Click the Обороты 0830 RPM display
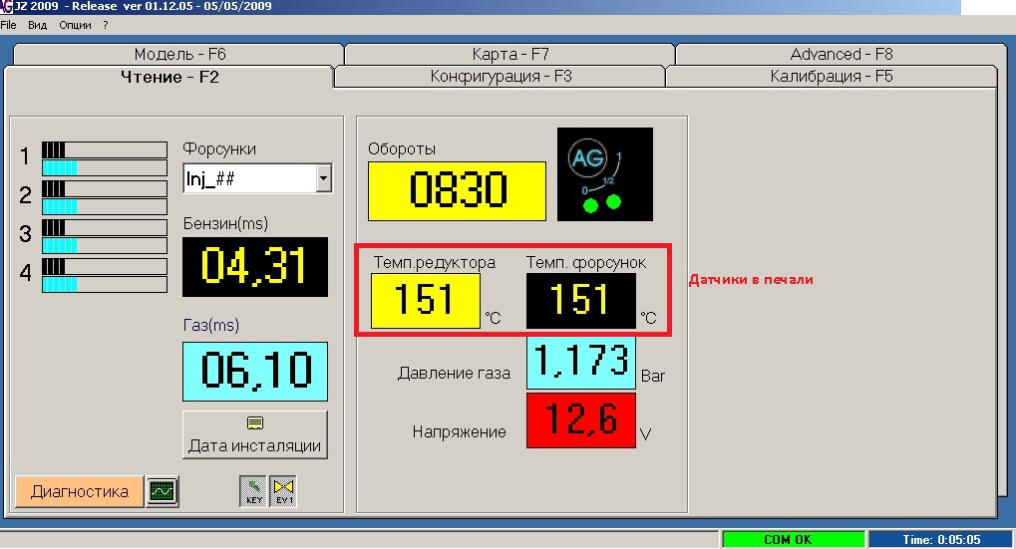This screenshot has height=549, width=1016. click(x=457, y=190)
